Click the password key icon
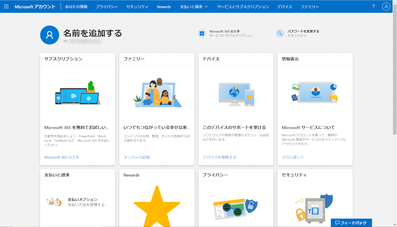 pyautogui.click(x=280, y=33)
